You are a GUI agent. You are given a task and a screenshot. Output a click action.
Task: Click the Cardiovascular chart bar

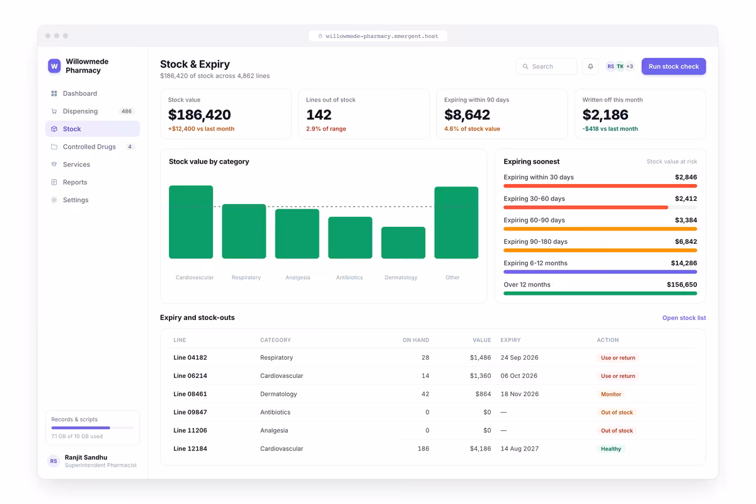click(x=191, y=222)
